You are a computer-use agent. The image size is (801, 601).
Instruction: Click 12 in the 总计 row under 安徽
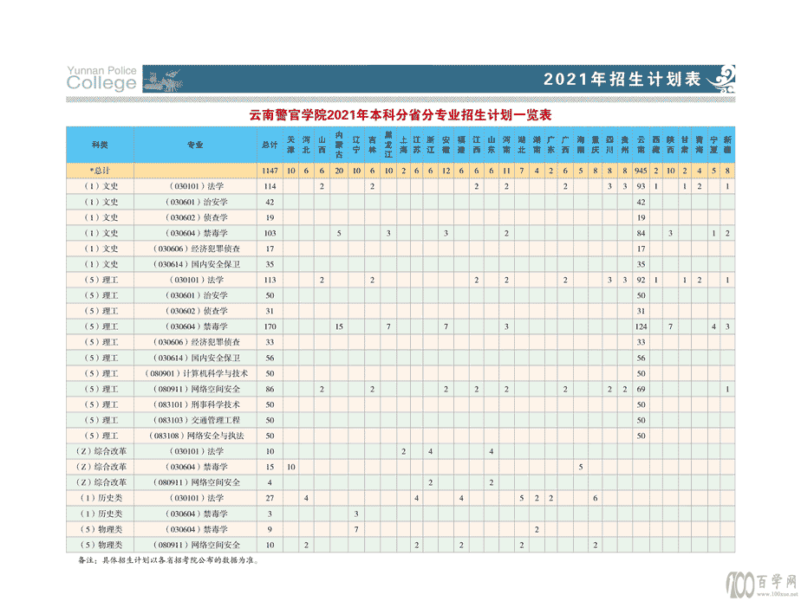tap(446, 171)
